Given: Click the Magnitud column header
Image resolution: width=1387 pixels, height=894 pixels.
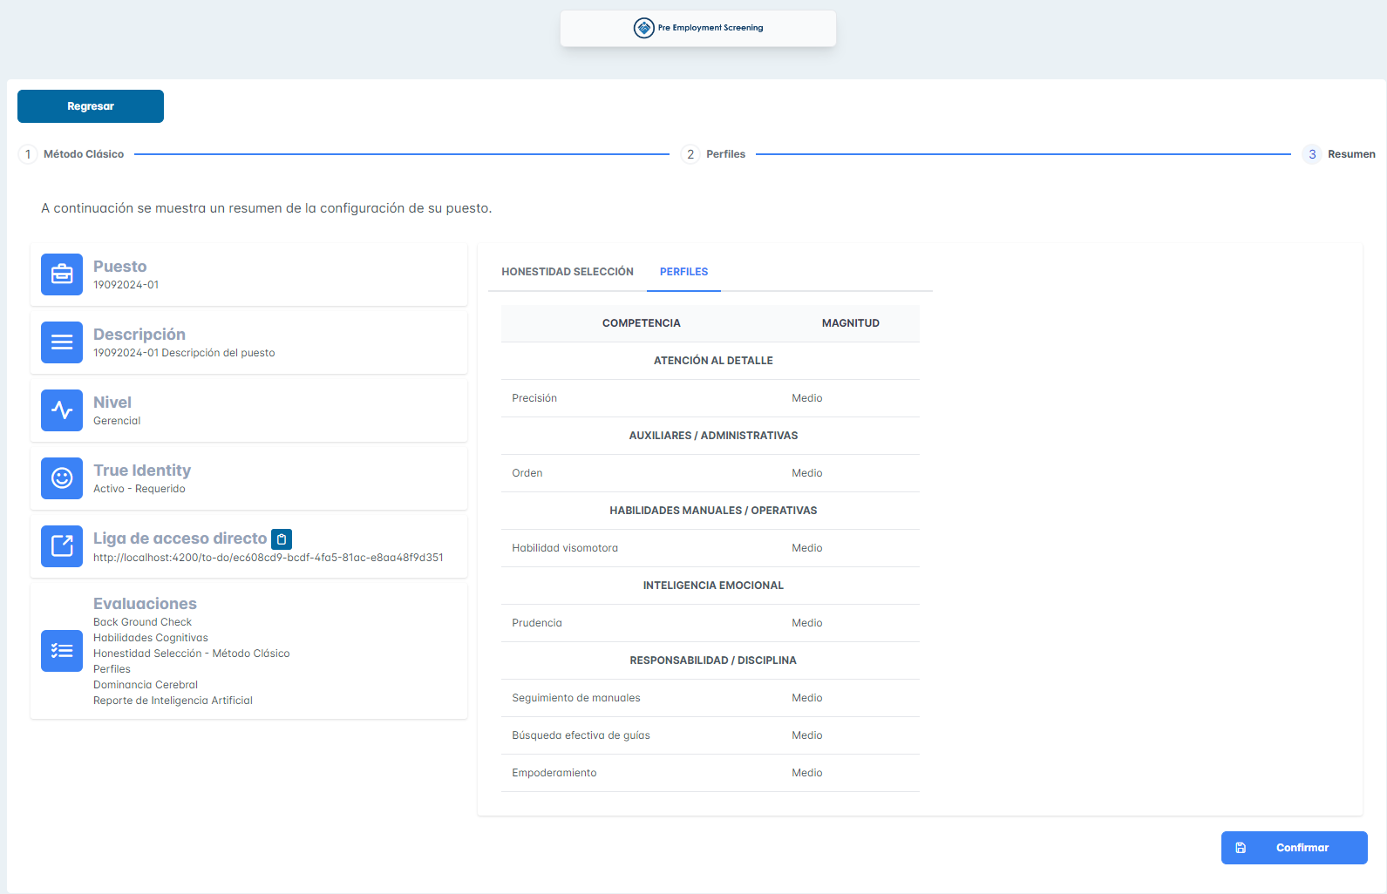Looking at the screenshot, I should pyautogui.click(x=850, y=323).
